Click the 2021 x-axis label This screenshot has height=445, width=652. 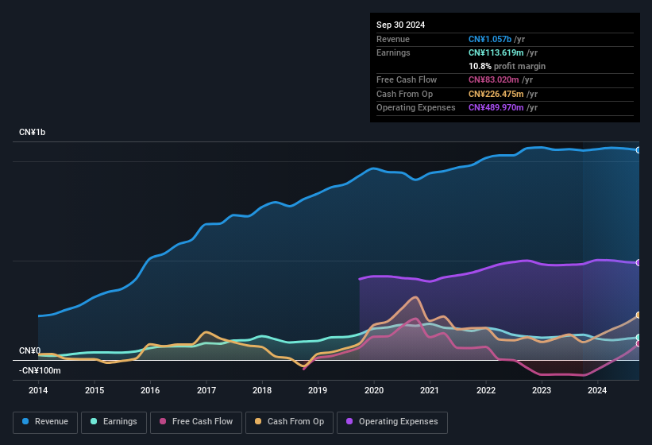point(430,390)
